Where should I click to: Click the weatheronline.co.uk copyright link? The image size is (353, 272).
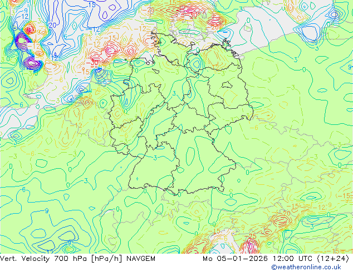point(306,267)
